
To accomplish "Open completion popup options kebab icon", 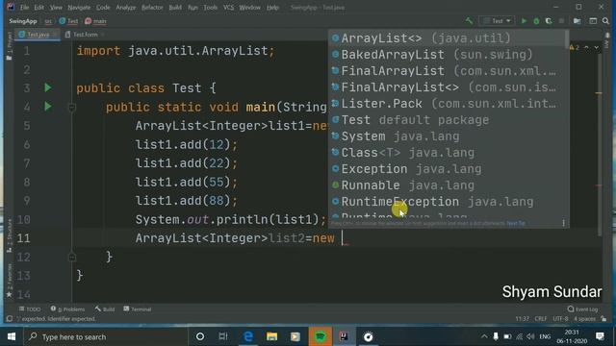I will pos(563,223).
